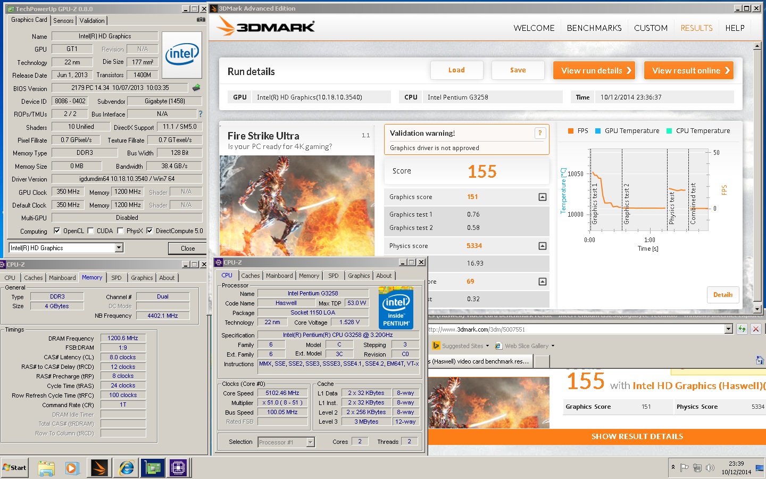Click the 3DMark logo in the header
766x479 pixels.
point(266,27)
